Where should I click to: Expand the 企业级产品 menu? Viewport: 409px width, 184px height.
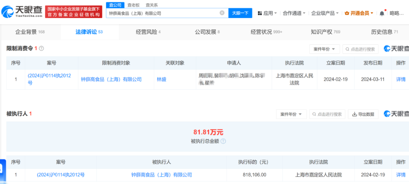click(x=325, y=13)
